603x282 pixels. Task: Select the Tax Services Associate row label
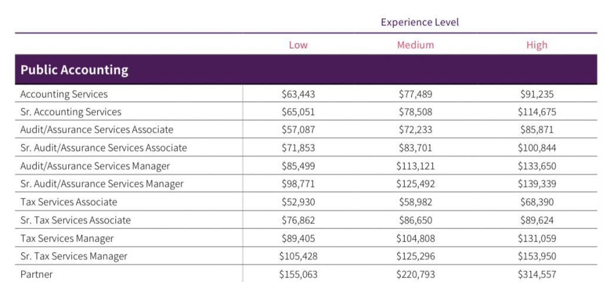69,202
